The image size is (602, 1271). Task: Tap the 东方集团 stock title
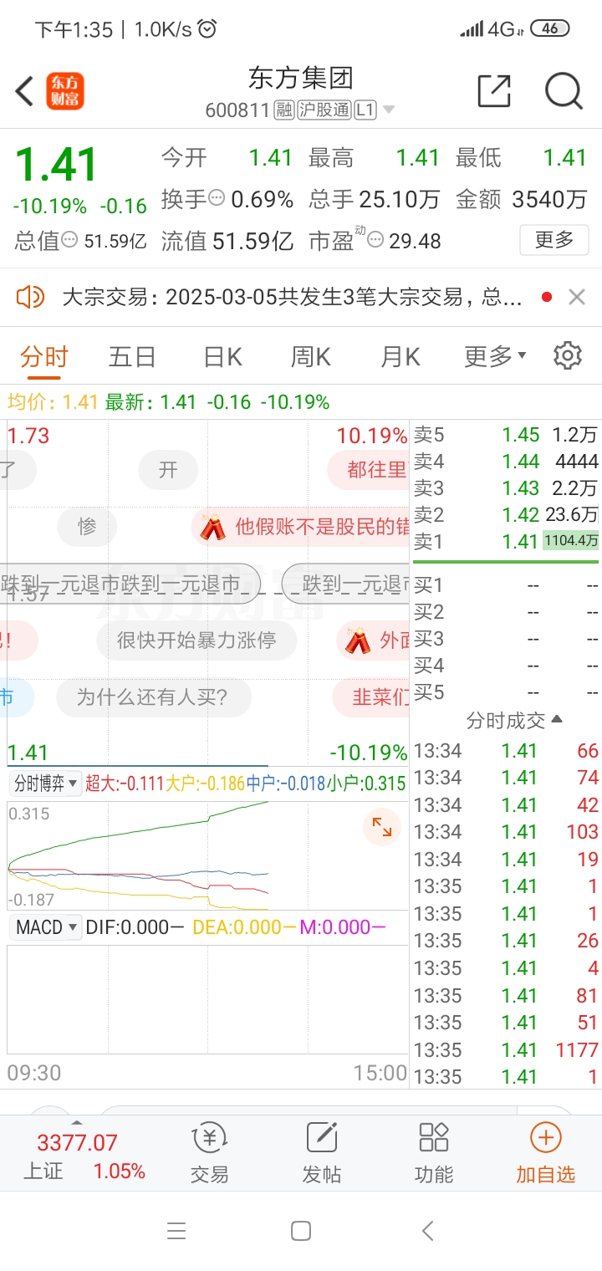tap(301, 79)
